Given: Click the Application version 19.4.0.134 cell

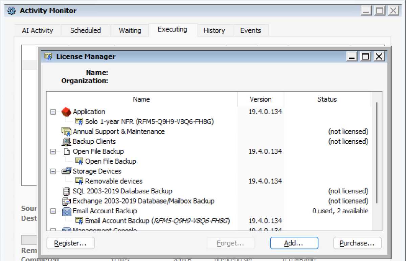Looking at the screenshot, I should [x=265, y=112].
